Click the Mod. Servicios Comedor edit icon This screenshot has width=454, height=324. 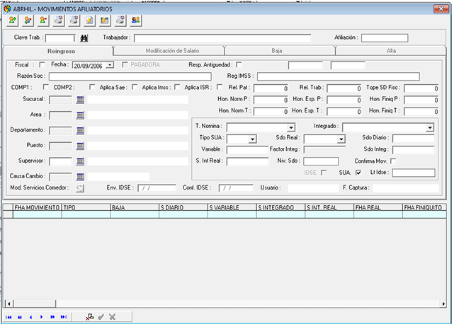coord(80,188)
